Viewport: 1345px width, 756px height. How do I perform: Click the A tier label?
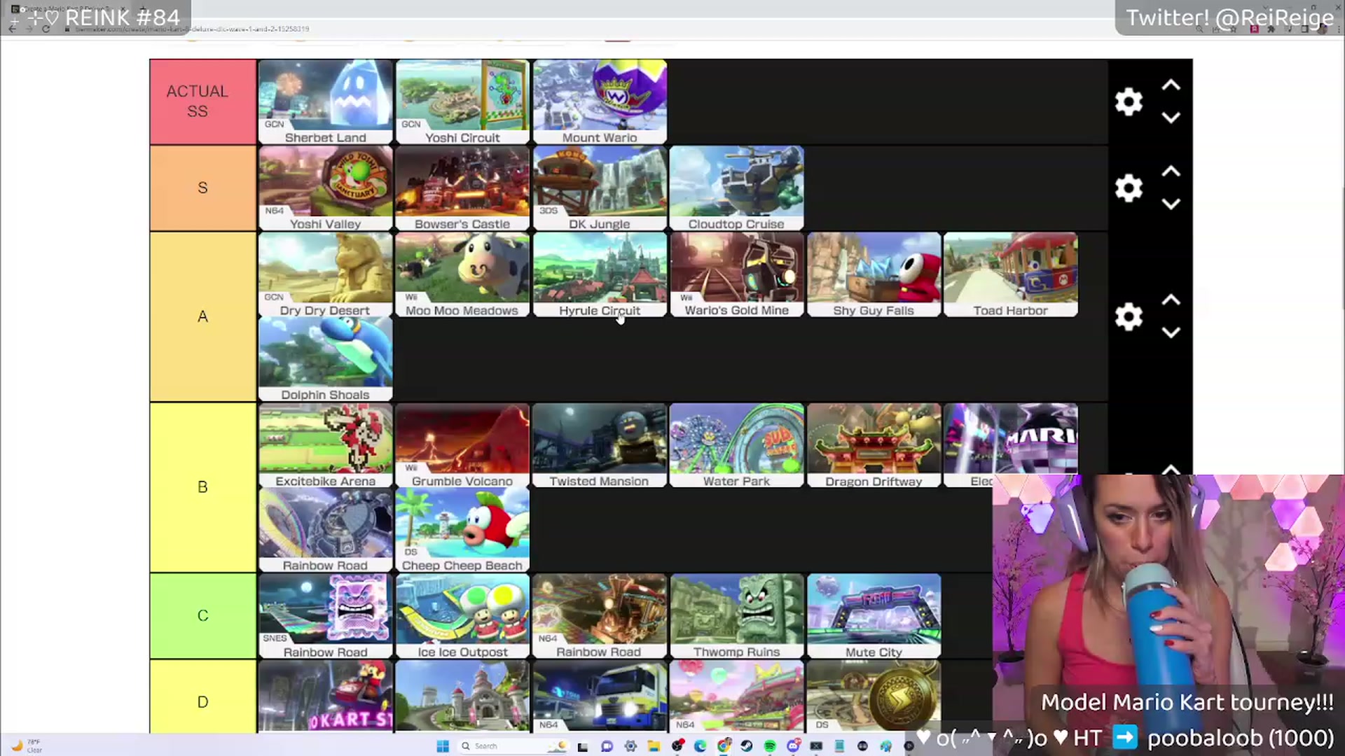pyautogui.click(x=202, y=317)
